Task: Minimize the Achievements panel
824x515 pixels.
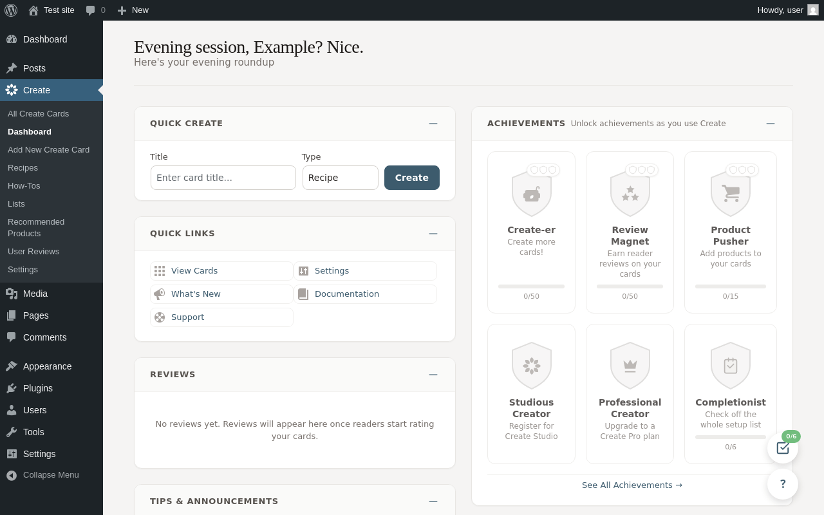Action: tap(771, 124)
